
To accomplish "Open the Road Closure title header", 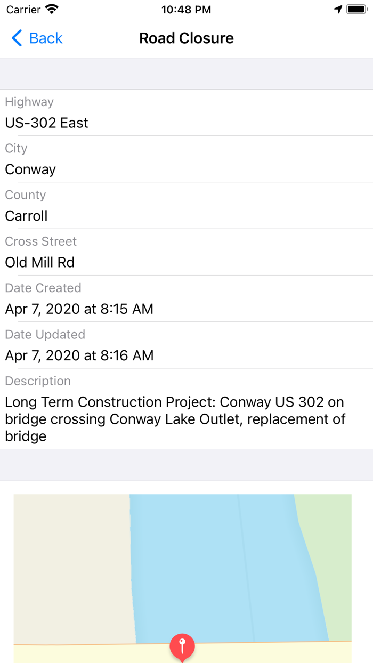I will (x=186, y=38).
